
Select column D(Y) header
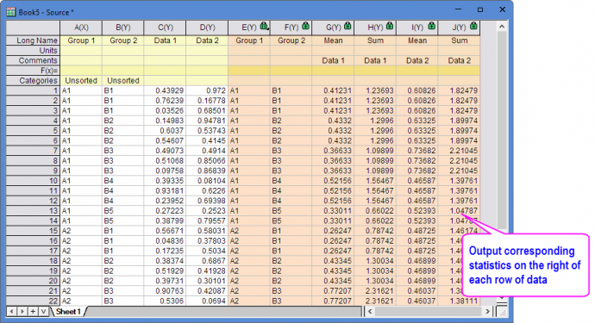[207, 28]
